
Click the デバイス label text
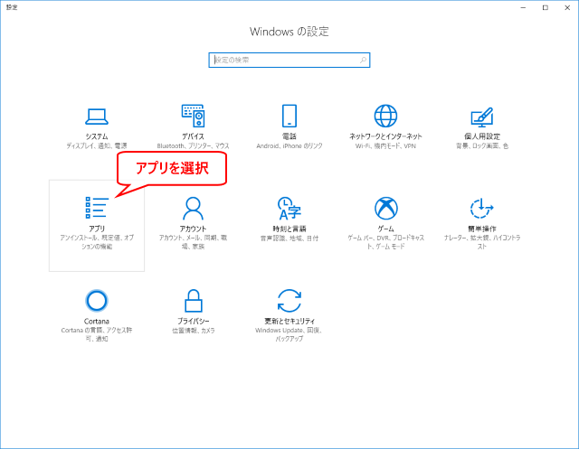point(193,136)
